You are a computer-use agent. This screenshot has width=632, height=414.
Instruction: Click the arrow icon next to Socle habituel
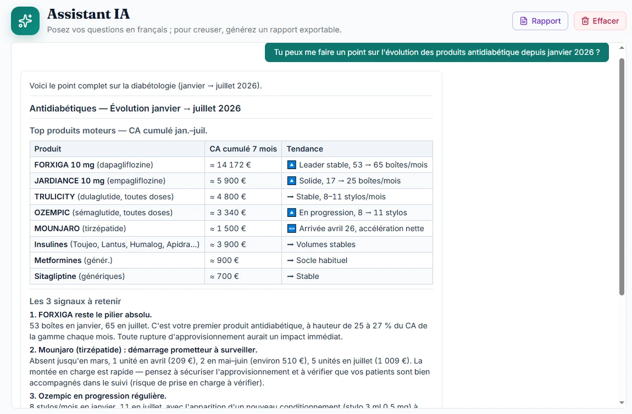pos(290,260)
